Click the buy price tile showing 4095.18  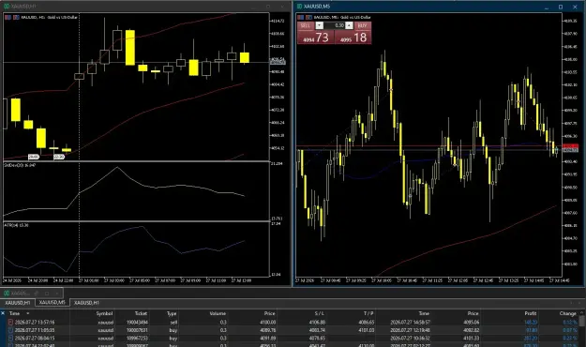[x=353, y=37]
